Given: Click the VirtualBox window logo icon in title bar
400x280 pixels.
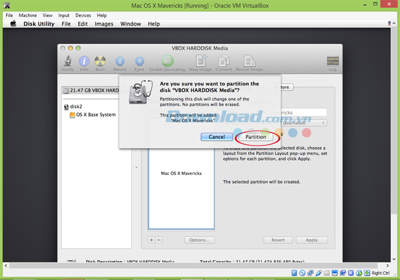Looking at the screenshot, I should [x=7, y=6].
